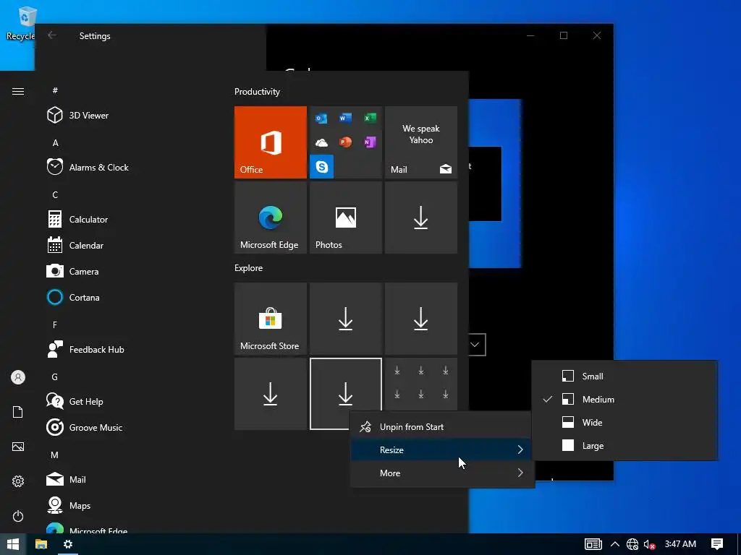
Task: Open the 3D Viewer app icon
Action: 55,115
